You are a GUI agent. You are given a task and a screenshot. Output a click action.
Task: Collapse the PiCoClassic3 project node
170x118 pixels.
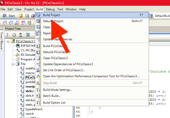(8, 42)
